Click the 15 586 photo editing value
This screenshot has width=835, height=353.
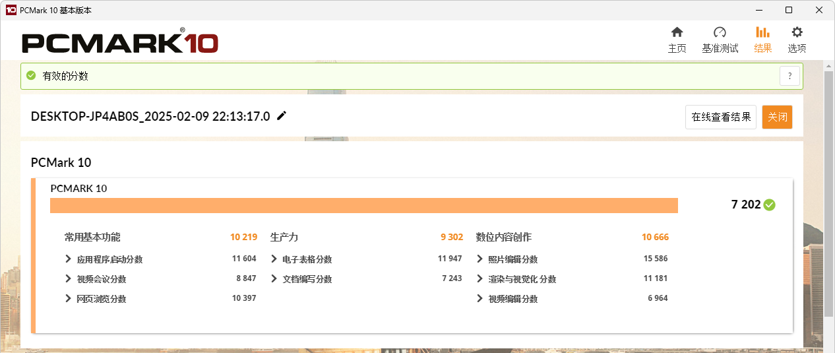click(x=656, y=259)
